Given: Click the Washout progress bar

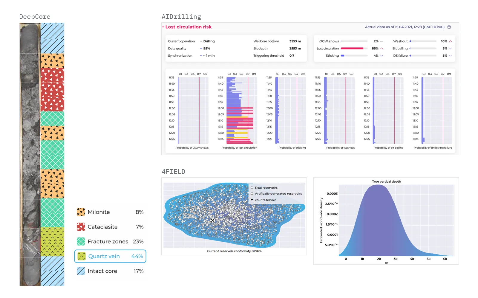Looking at the screenshot, I should pyautogui.click(x=423, y=41).
